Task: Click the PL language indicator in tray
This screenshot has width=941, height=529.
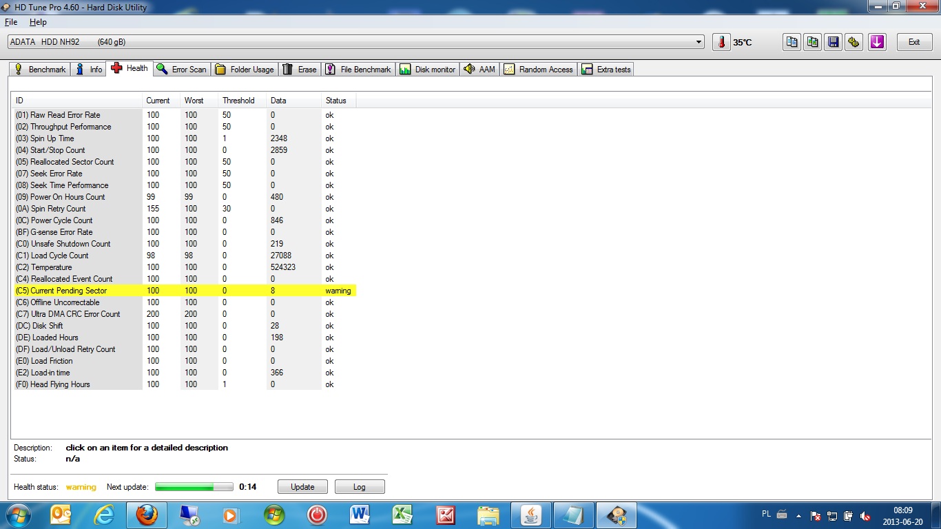Action: tap(767, 514)
